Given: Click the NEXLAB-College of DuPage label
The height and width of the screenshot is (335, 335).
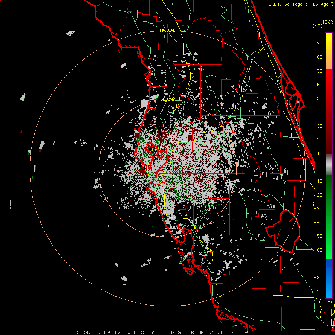Looking at the screenshot, I should point(299,4).
